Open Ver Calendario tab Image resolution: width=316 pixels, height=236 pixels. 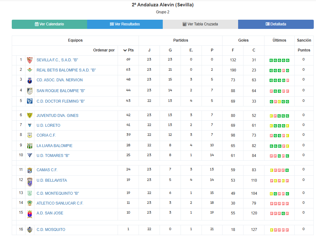[49, 24]
